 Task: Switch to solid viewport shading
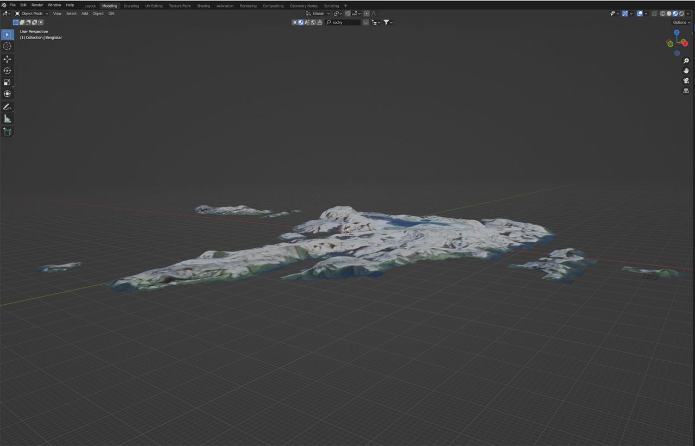pyautogui.click(x=669, y=14)
